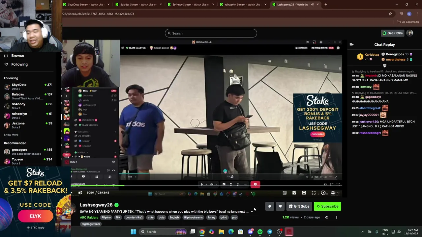Click the Get KICKs button
Screen dimensions: 422x237
(392, 33)
